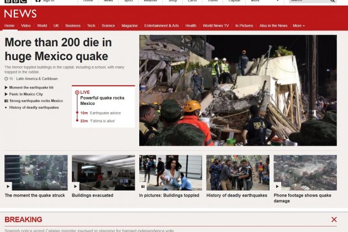Screen dimensions: 348x232
Task: Click the '23m' timestamp in live feed
Action: coord(84,121)
